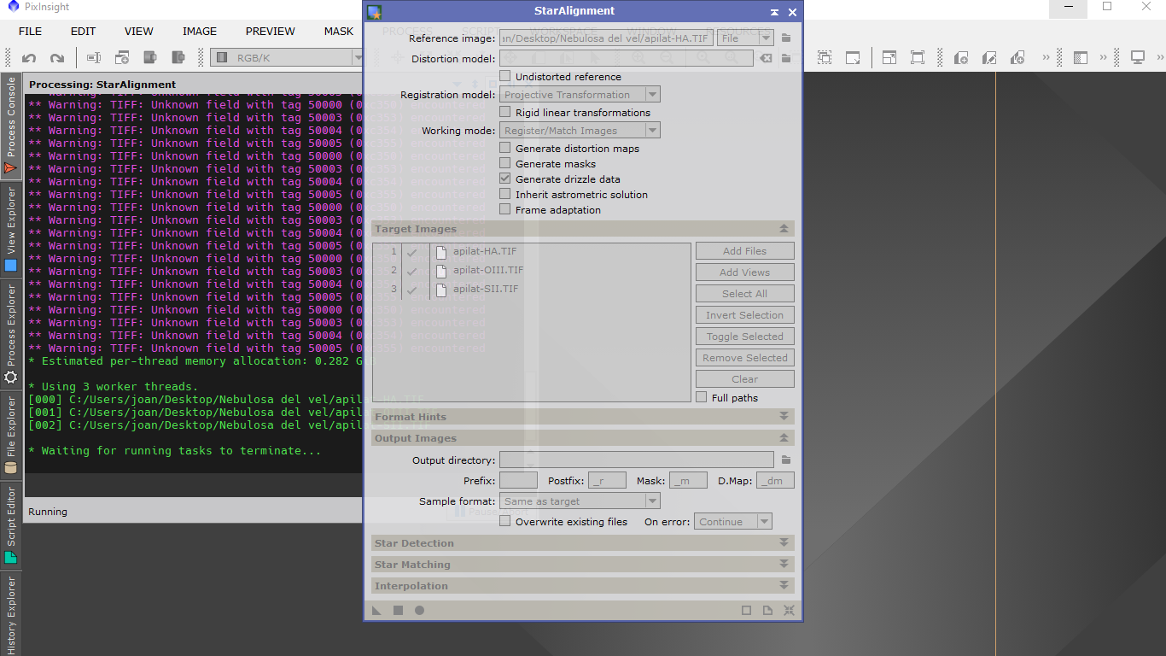Image resolution: width=1166 pixels, height=656 pixels.
Task: Open the MASK menu
Action: (339, 32)
